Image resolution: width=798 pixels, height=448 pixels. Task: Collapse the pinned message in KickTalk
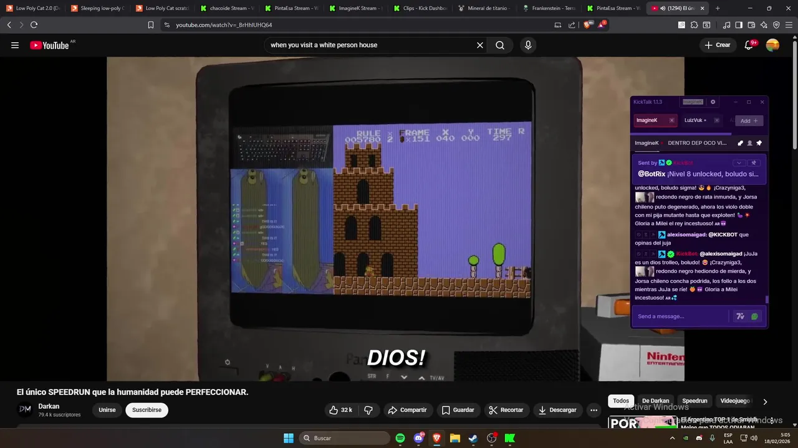pos(739,163)
